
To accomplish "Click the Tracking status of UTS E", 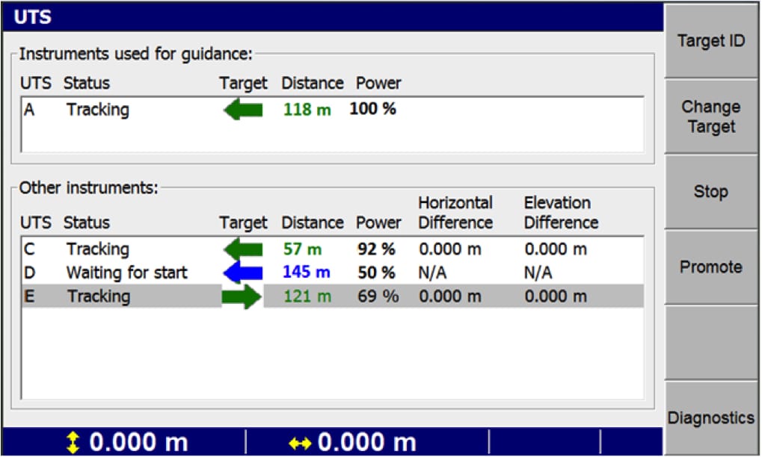I will (x=99, y=297).
